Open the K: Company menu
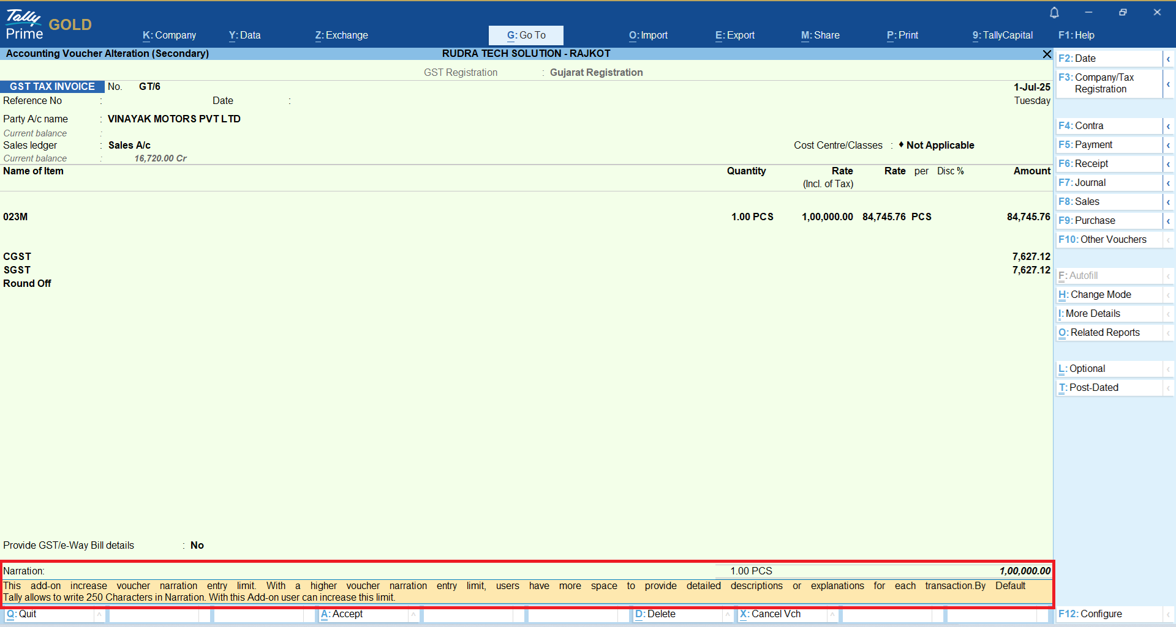The width and height of the screenshot is (1176, 627). tap(169, 35)
